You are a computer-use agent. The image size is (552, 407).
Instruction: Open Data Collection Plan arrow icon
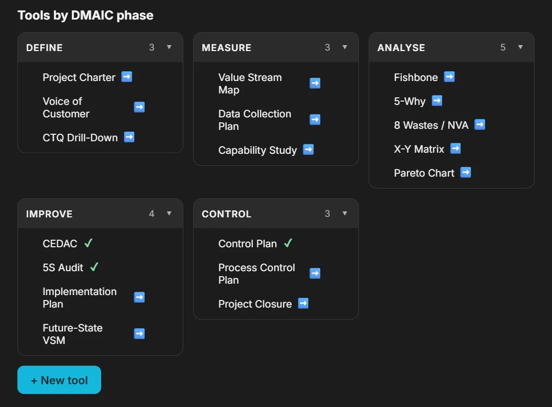pos(315,120)
